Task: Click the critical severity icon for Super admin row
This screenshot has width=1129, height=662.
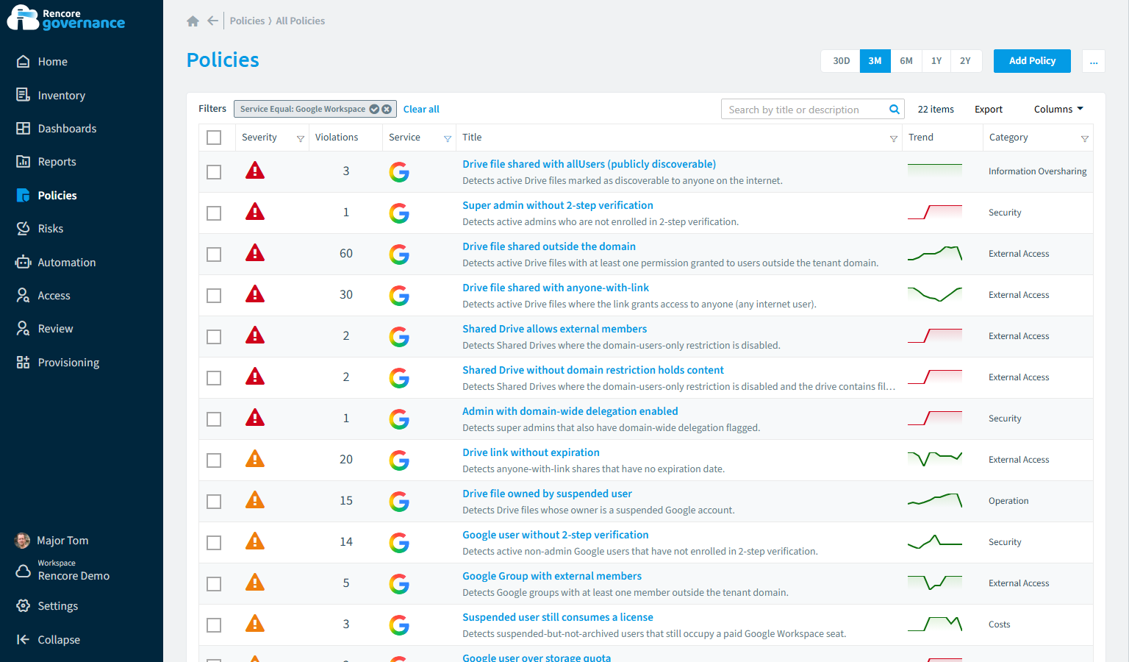Action: point(254,213)
